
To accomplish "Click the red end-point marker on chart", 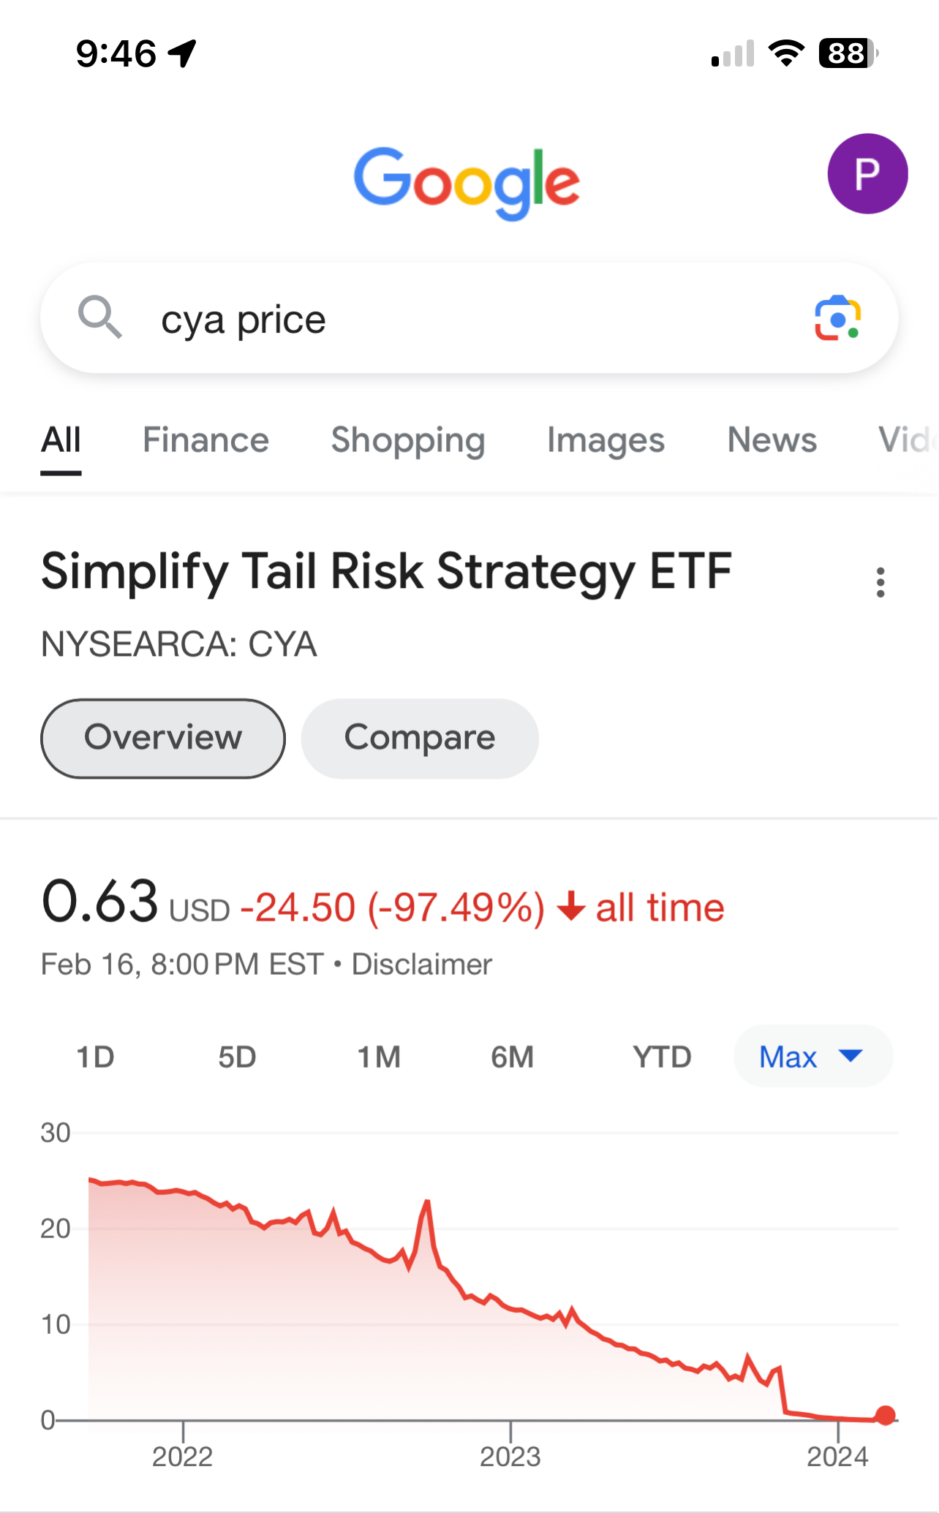I will click(885, 1416).
